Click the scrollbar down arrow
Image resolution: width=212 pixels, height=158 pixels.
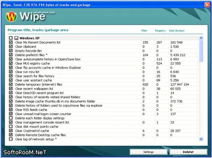tap(201, 139)
